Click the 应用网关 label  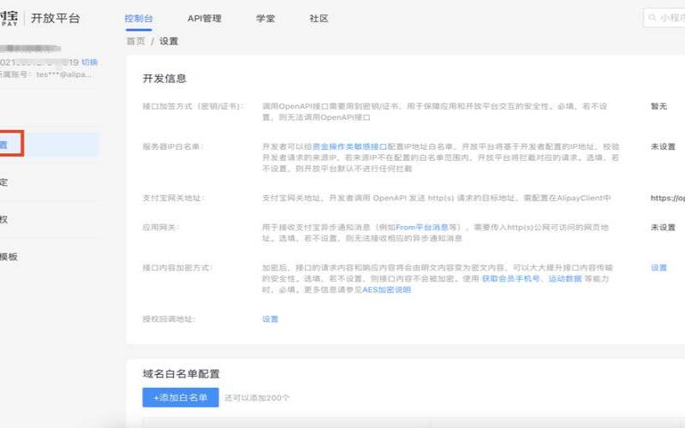160,227
